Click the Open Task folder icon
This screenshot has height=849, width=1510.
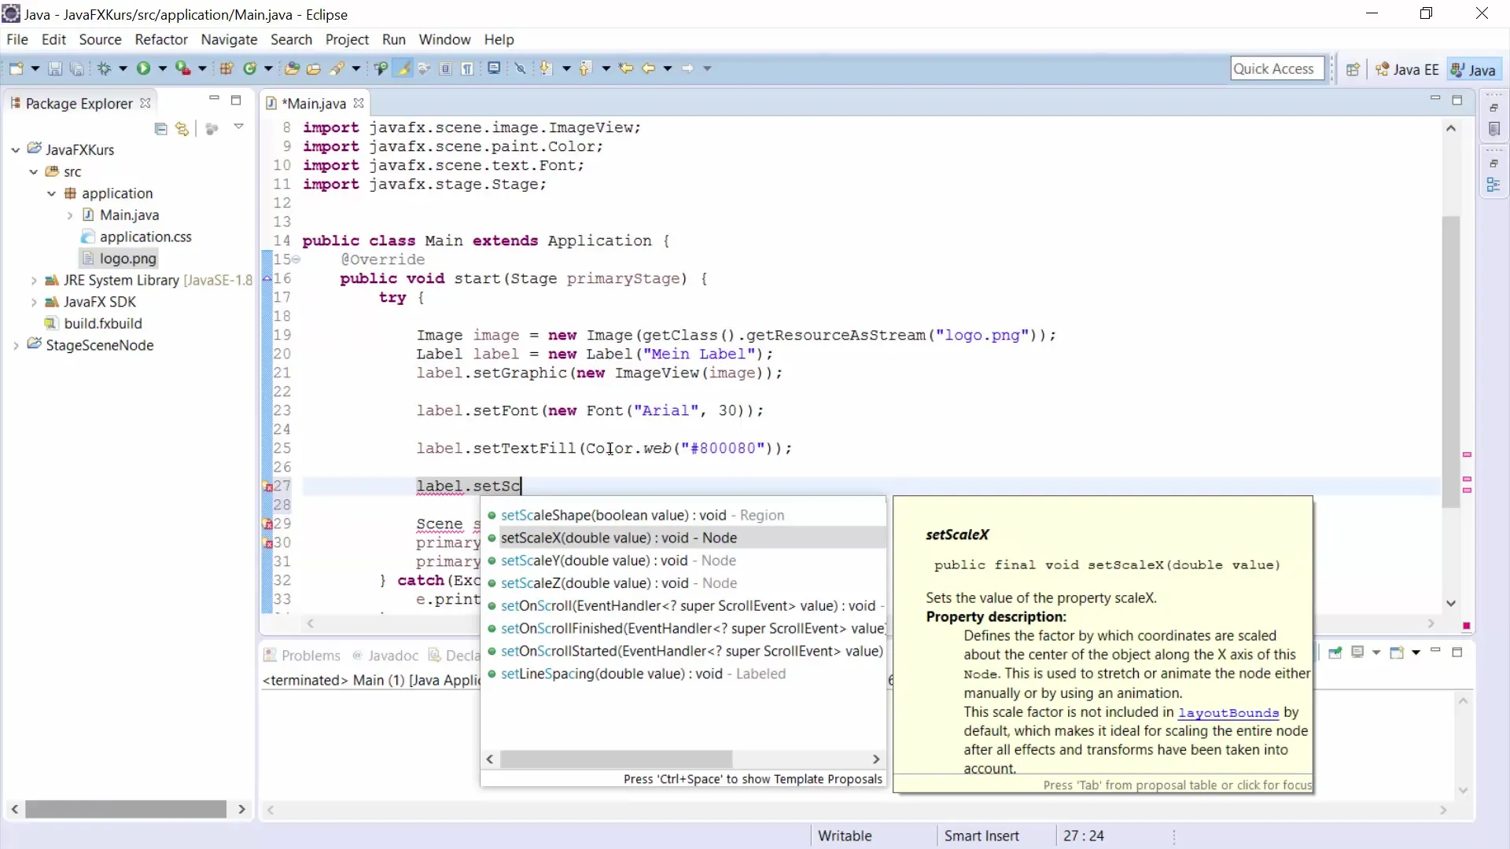click(313, 68)
